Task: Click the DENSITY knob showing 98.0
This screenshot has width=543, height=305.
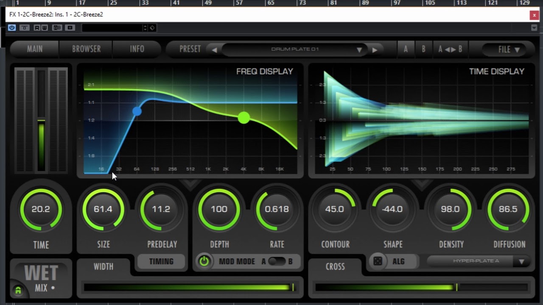Action: click(450, 209)
